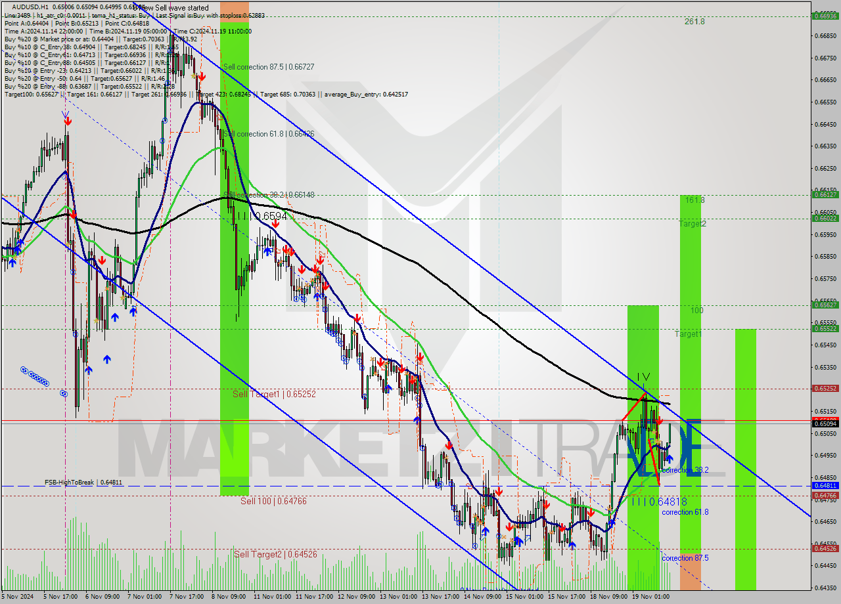The width and height of the screenshot is (841, 604).
Task: Click the '12 Nov 09:00' time label
Action: click(355, 597)
